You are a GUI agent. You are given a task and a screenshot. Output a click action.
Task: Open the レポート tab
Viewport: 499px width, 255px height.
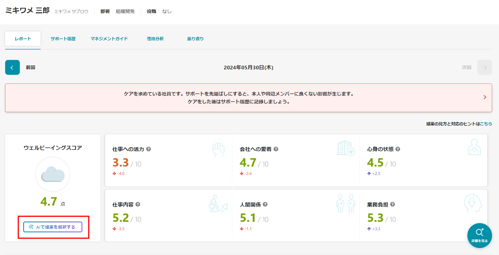pos(23,39)
